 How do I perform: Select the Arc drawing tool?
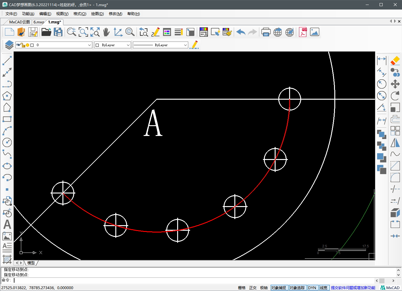click(7, 131)
